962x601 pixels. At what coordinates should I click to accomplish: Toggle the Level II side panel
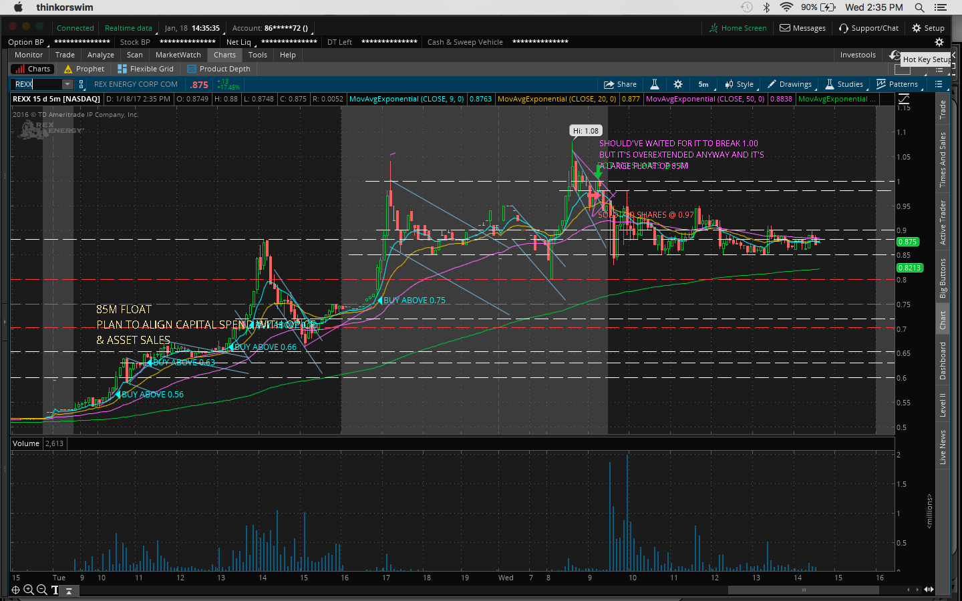(943, 405)
